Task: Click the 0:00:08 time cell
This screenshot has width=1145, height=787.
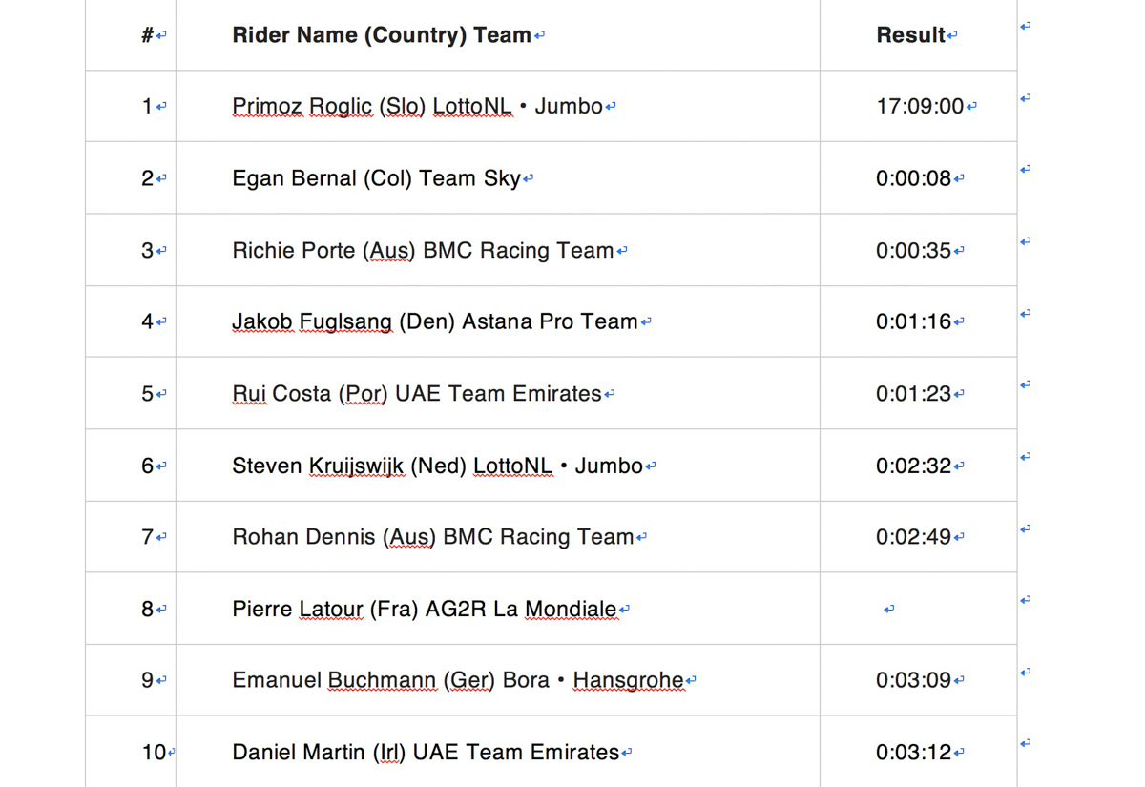Action: [x=918, y=178]
